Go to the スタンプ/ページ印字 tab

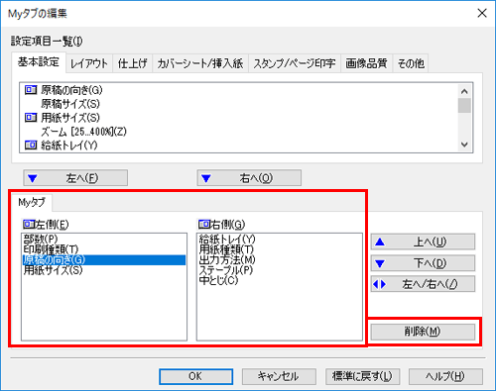point(295,63)
